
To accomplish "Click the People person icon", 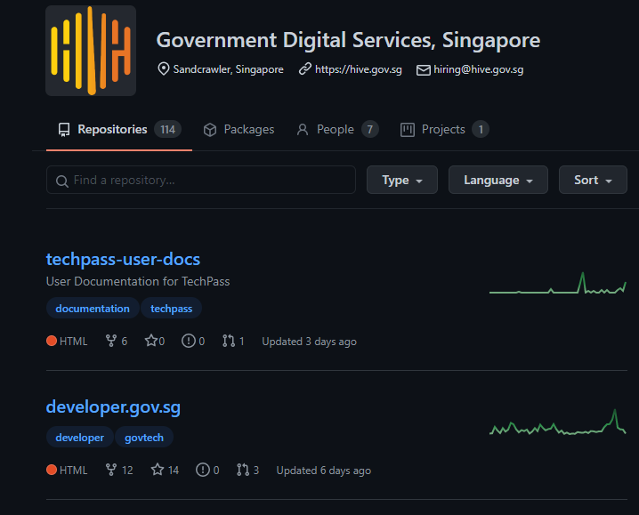I will click(303, 130).
